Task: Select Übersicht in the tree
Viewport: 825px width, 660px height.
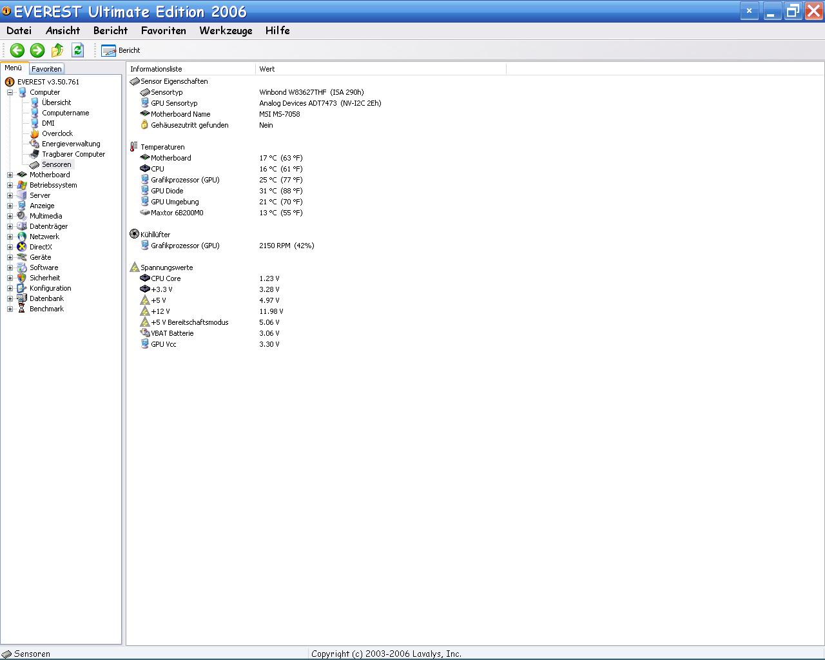Action: coord(56,102)
